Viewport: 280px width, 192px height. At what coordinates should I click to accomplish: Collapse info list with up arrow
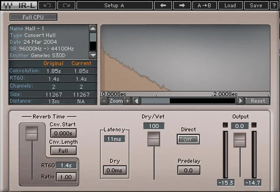point(93,28)
